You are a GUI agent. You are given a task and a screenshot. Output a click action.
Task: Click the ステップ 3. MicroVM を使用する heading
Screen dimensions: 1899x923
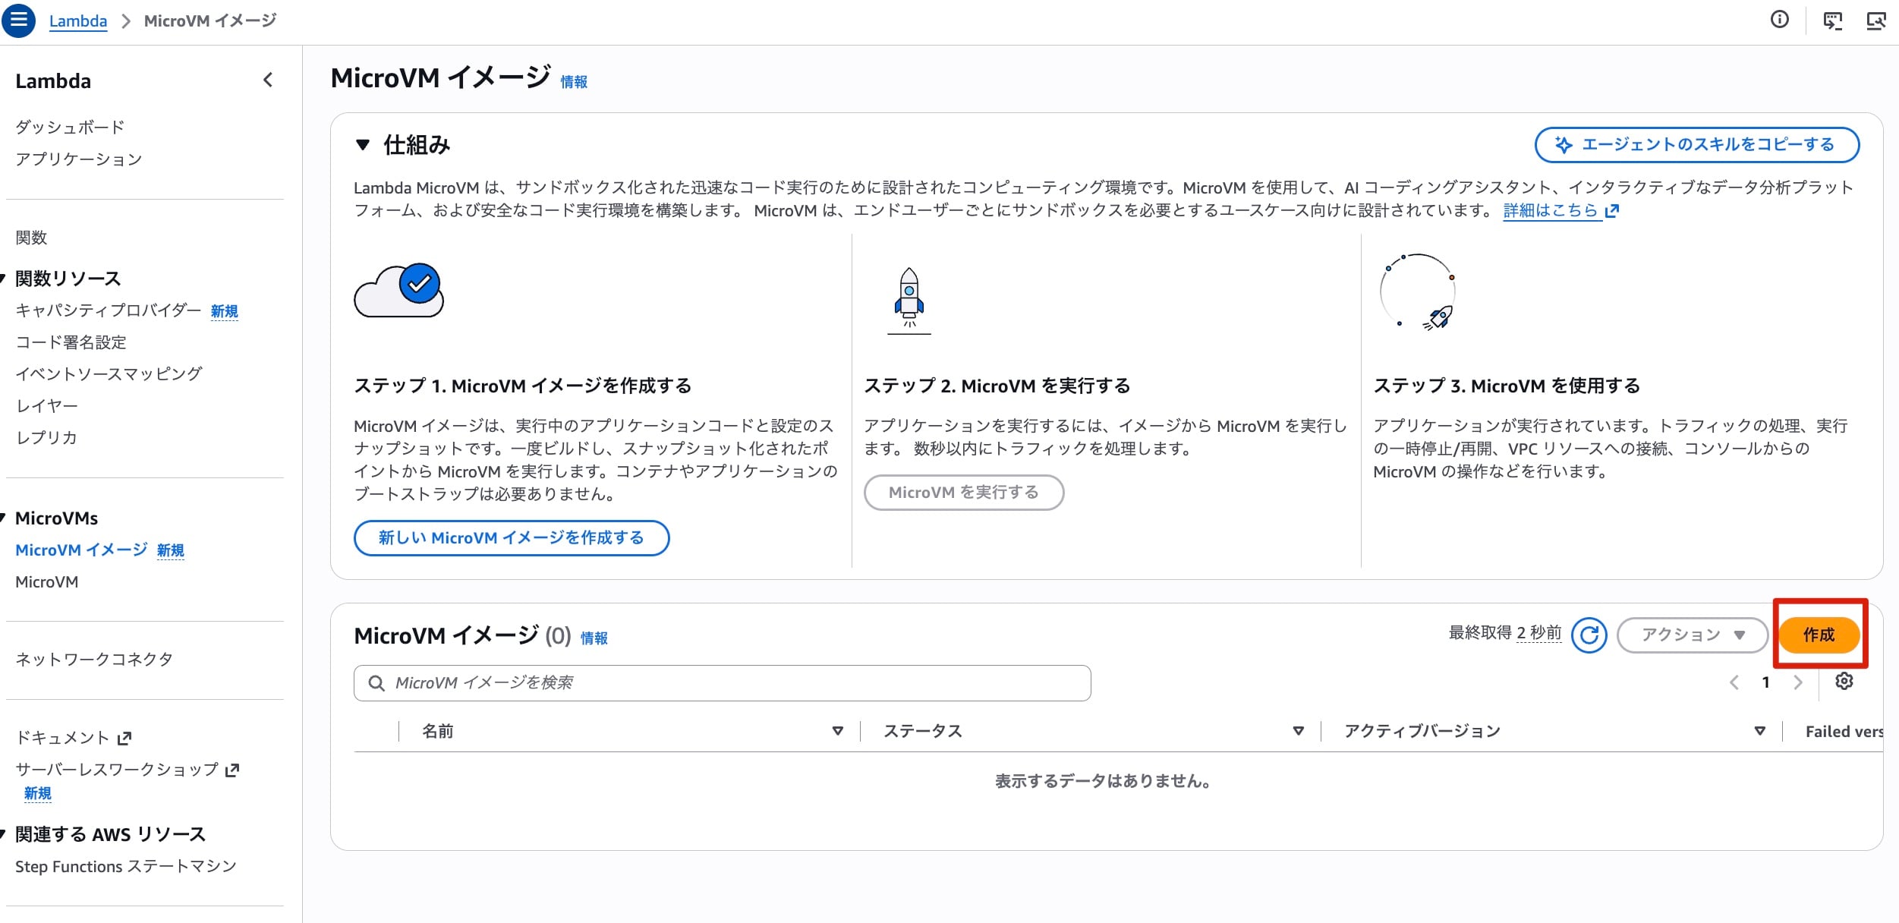pyautogui.click(x=1507, y=386)
